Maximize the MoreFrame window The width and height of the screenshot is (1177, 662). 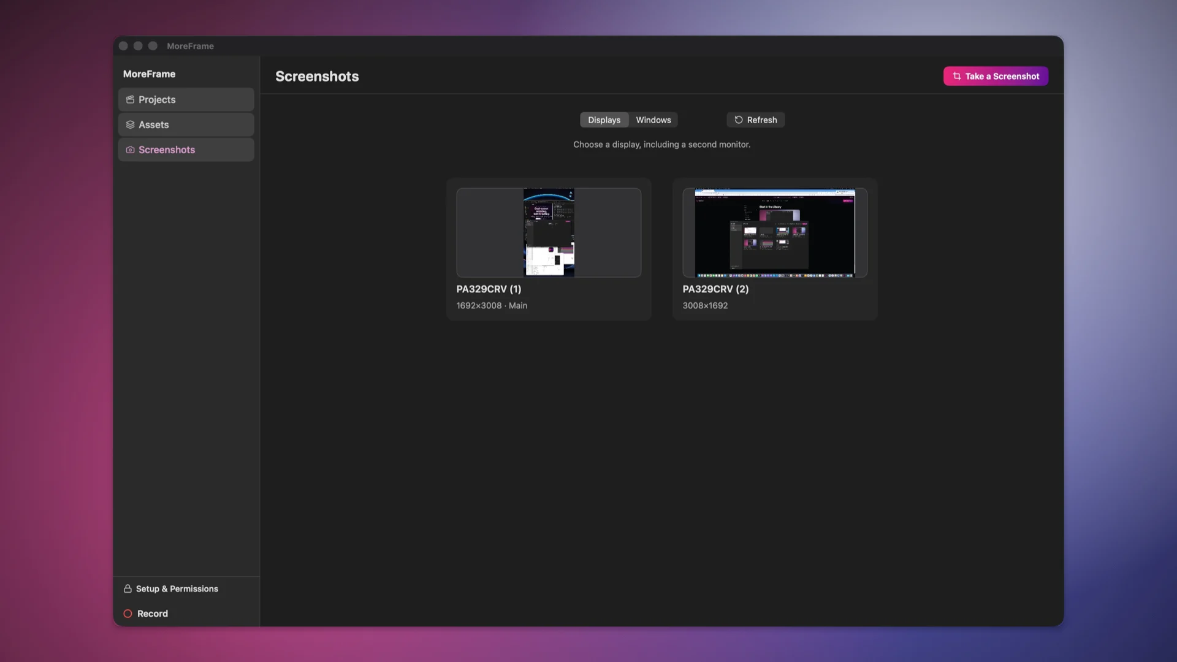click(153, 46)
